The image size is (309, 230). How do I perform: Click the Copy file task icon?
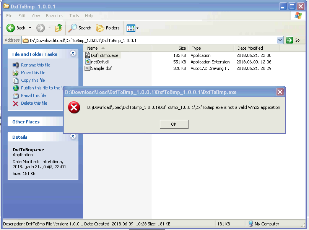tap(16, 81)
